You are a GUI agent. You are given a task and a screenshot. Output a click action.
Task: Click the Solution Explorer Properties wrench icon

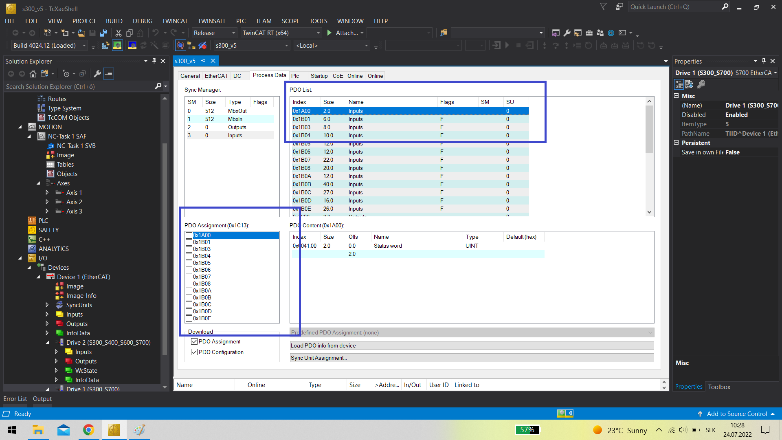point(97,74)
